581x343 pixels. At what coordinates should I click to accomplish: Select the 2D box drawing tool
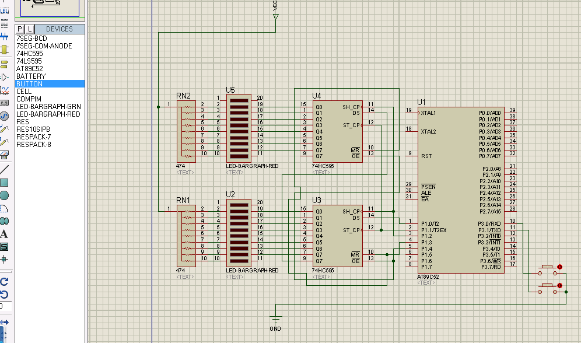4,182
